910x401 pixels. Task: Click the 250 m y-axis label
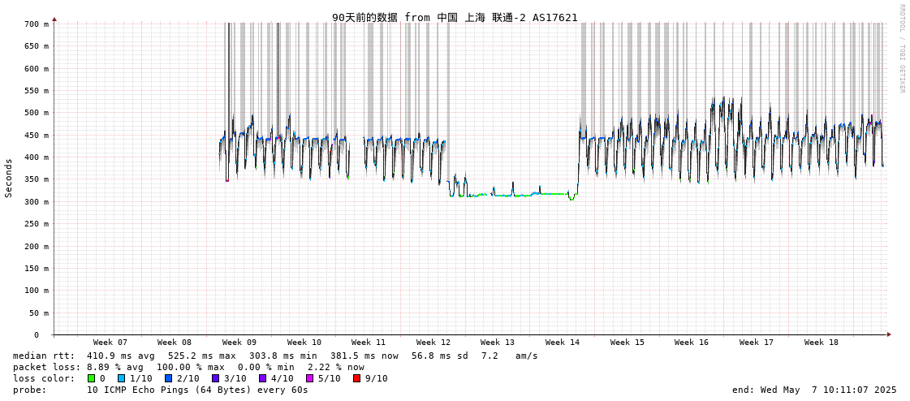coord(37,224)
